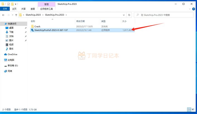Click the search box for SketchUp.Pro.2023
197x114 pixels.
(164, 15)
